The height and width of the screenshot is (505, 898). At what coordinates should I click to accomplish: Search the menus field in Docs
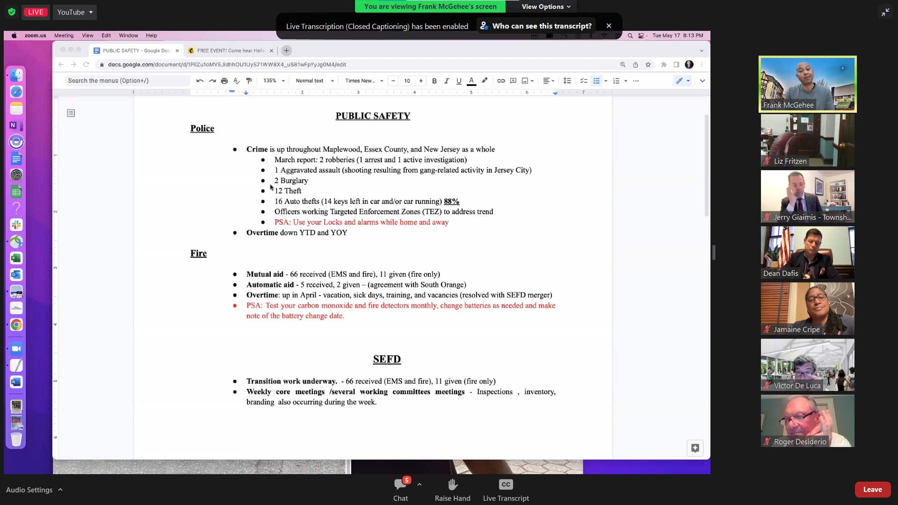[x=127, y=81]
